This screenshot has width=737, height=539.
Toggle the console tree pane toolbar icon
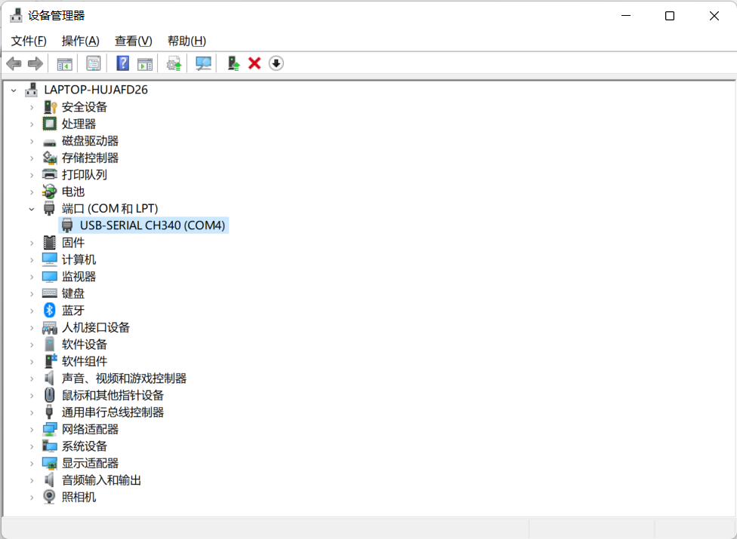click(64, 63)
